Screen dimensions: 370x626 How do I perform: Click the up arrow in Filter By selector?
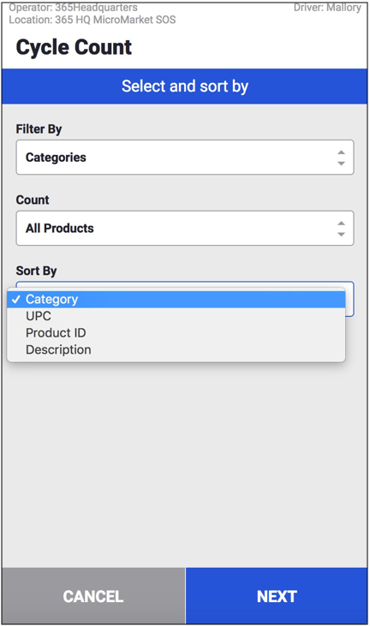341,152
